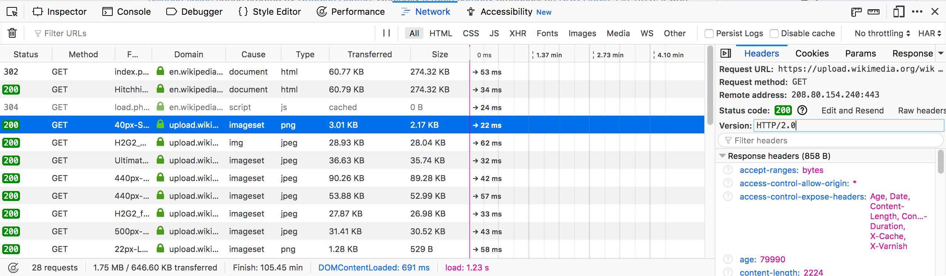The width and height of the screenshot is (946, 276).
Task: Open the DevTools three-dot options menu
Action: tap(917, 12)
